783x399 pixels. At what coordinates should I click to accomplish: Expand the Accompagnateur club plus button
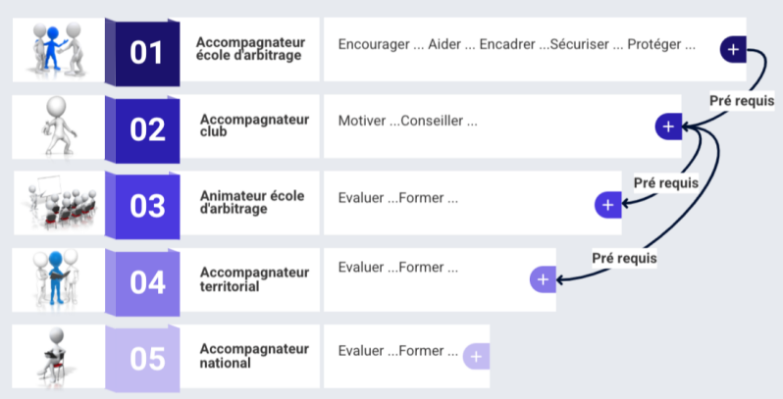(x=668, y=125)
